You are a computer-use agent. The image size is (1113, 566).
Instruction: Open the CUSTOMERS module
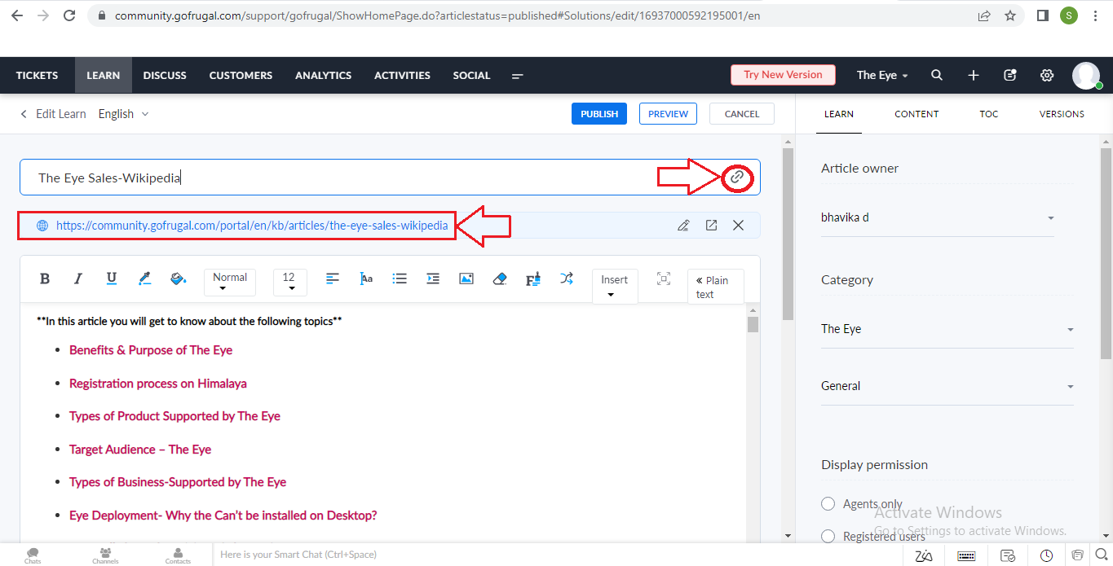point(241,75)
